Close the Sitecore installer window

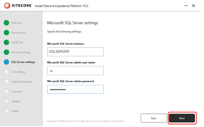pyautogui.click(x=194, y=6)
